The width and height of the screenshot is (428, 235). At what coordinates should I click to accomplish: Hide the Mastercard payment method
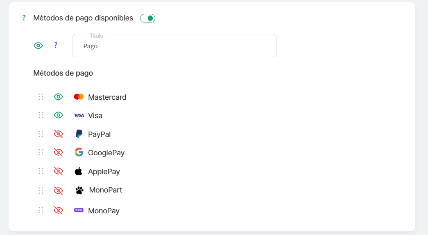[x=58, y=97]
